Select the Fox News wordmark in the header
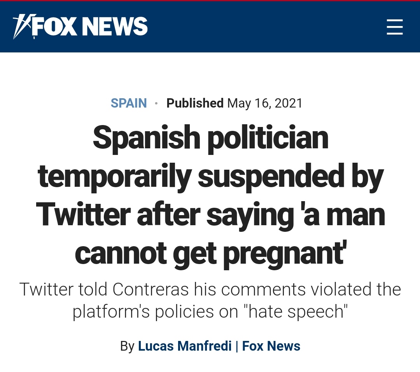 89,26
